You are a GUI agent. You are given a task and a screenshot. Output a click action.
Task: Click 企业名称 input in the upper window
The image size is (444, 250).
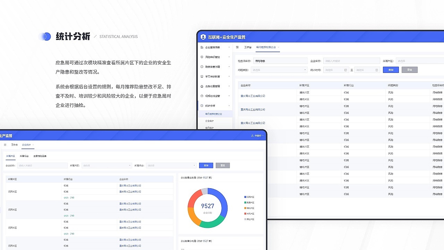click(x=352, y=61)
